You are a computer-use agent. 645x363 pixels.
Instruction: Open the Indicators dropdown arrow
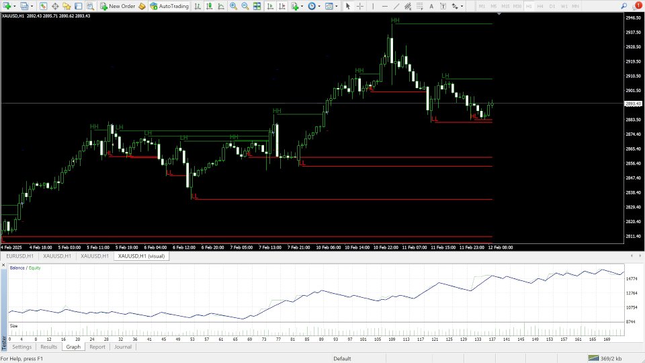pos(302,6)
